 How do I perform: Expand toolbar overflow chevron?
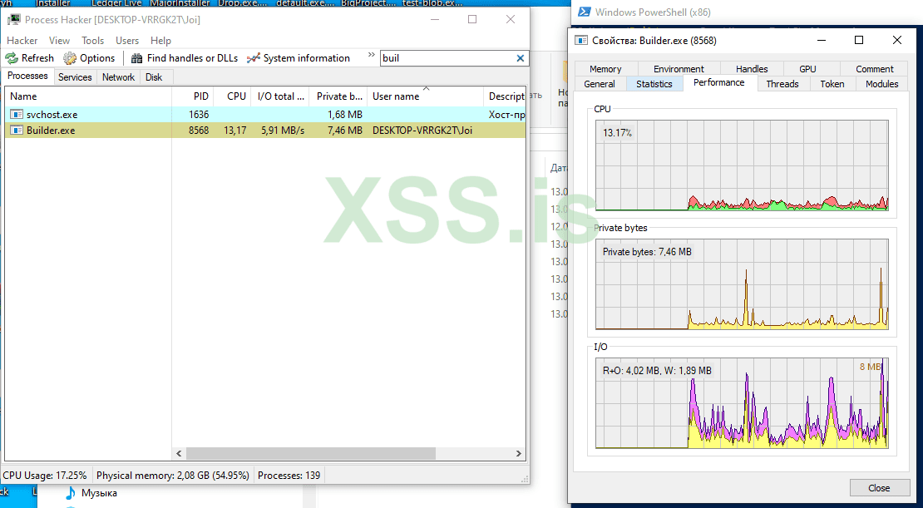click(372, 55)
